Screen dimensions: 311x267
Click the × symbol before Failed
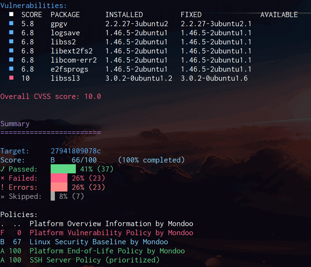point(2,179)
